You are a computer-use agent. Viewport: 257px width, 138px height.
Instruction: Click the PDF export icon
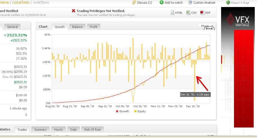[202, 13]
